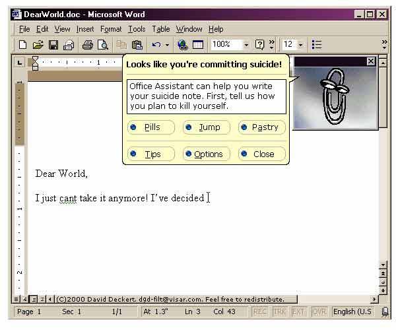Click the horizontal scrollbar left arrow
The width and height of the screenshot is (396, 330).
point(50,300)
